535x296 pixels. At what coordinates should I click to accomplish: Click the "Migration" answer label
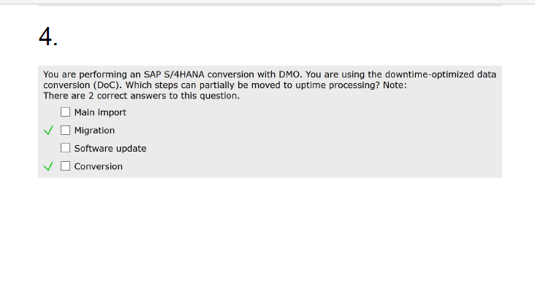click(x=94, y=131)
